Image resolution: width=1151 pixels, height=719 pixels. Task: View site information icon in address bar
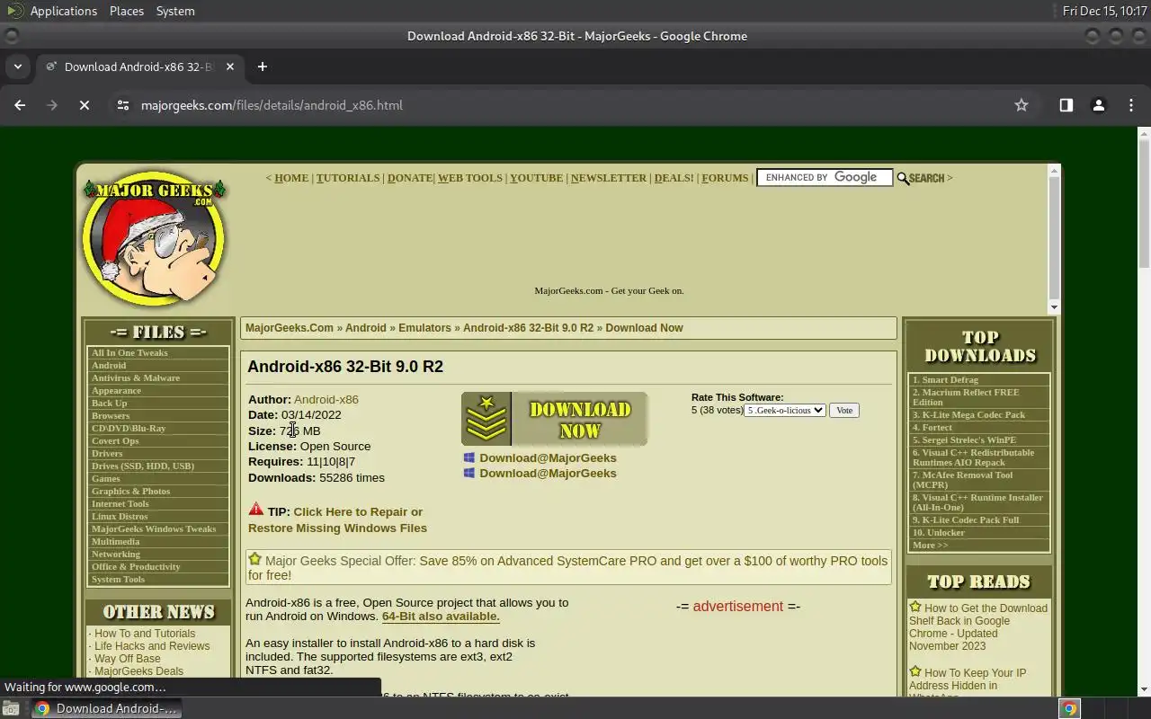(123, 105)
